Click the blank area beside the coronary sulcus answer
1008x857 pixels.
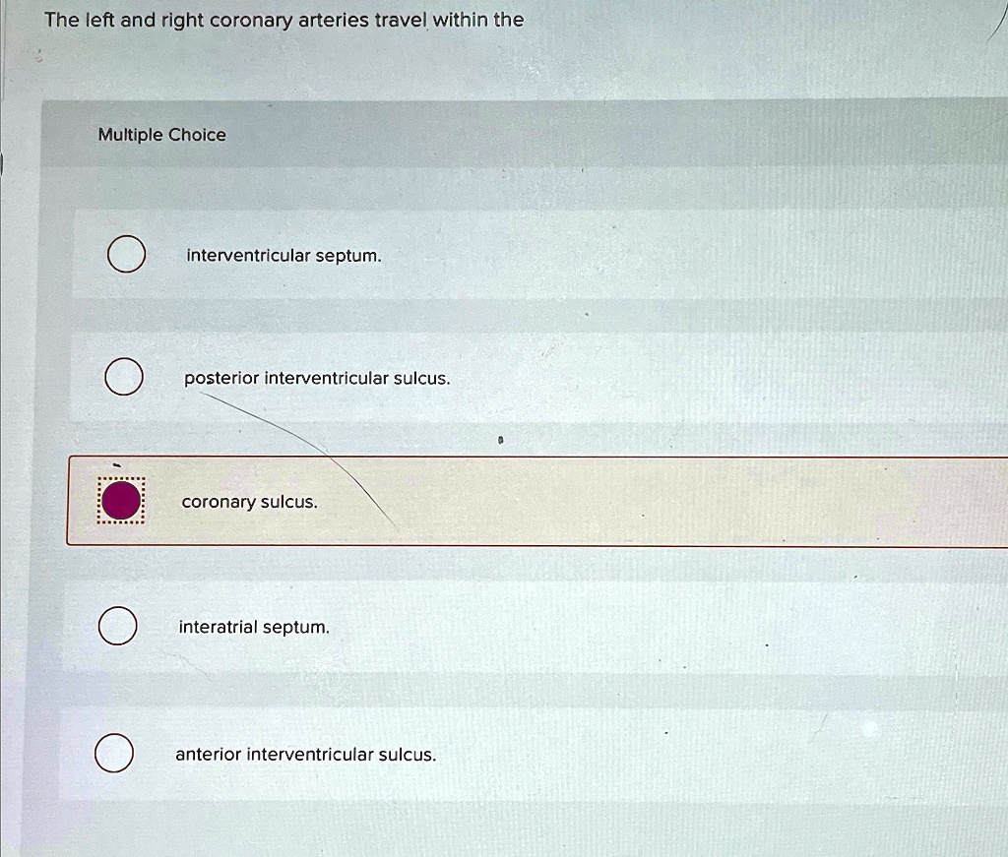pyautogui.click(x=689, y=502)
